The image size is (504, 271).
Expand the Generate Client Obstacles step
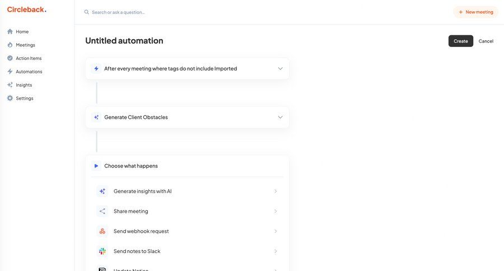click(x=280, y=118)
